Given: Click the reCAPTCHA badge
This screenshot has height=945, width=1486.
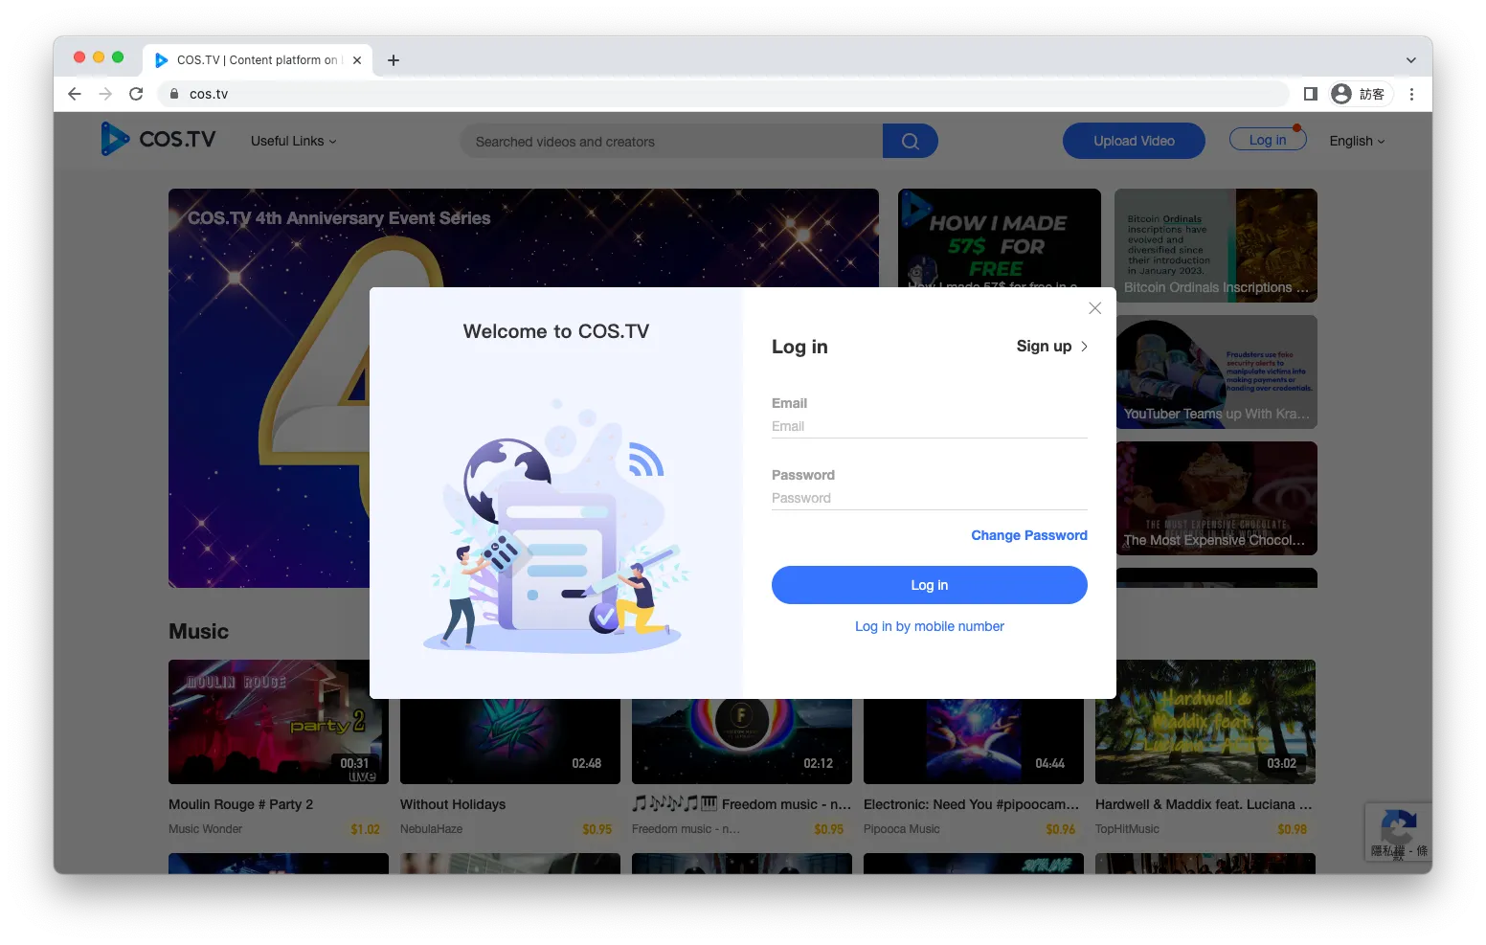Looking at the screenshot, I should [x=1398, y=831].
